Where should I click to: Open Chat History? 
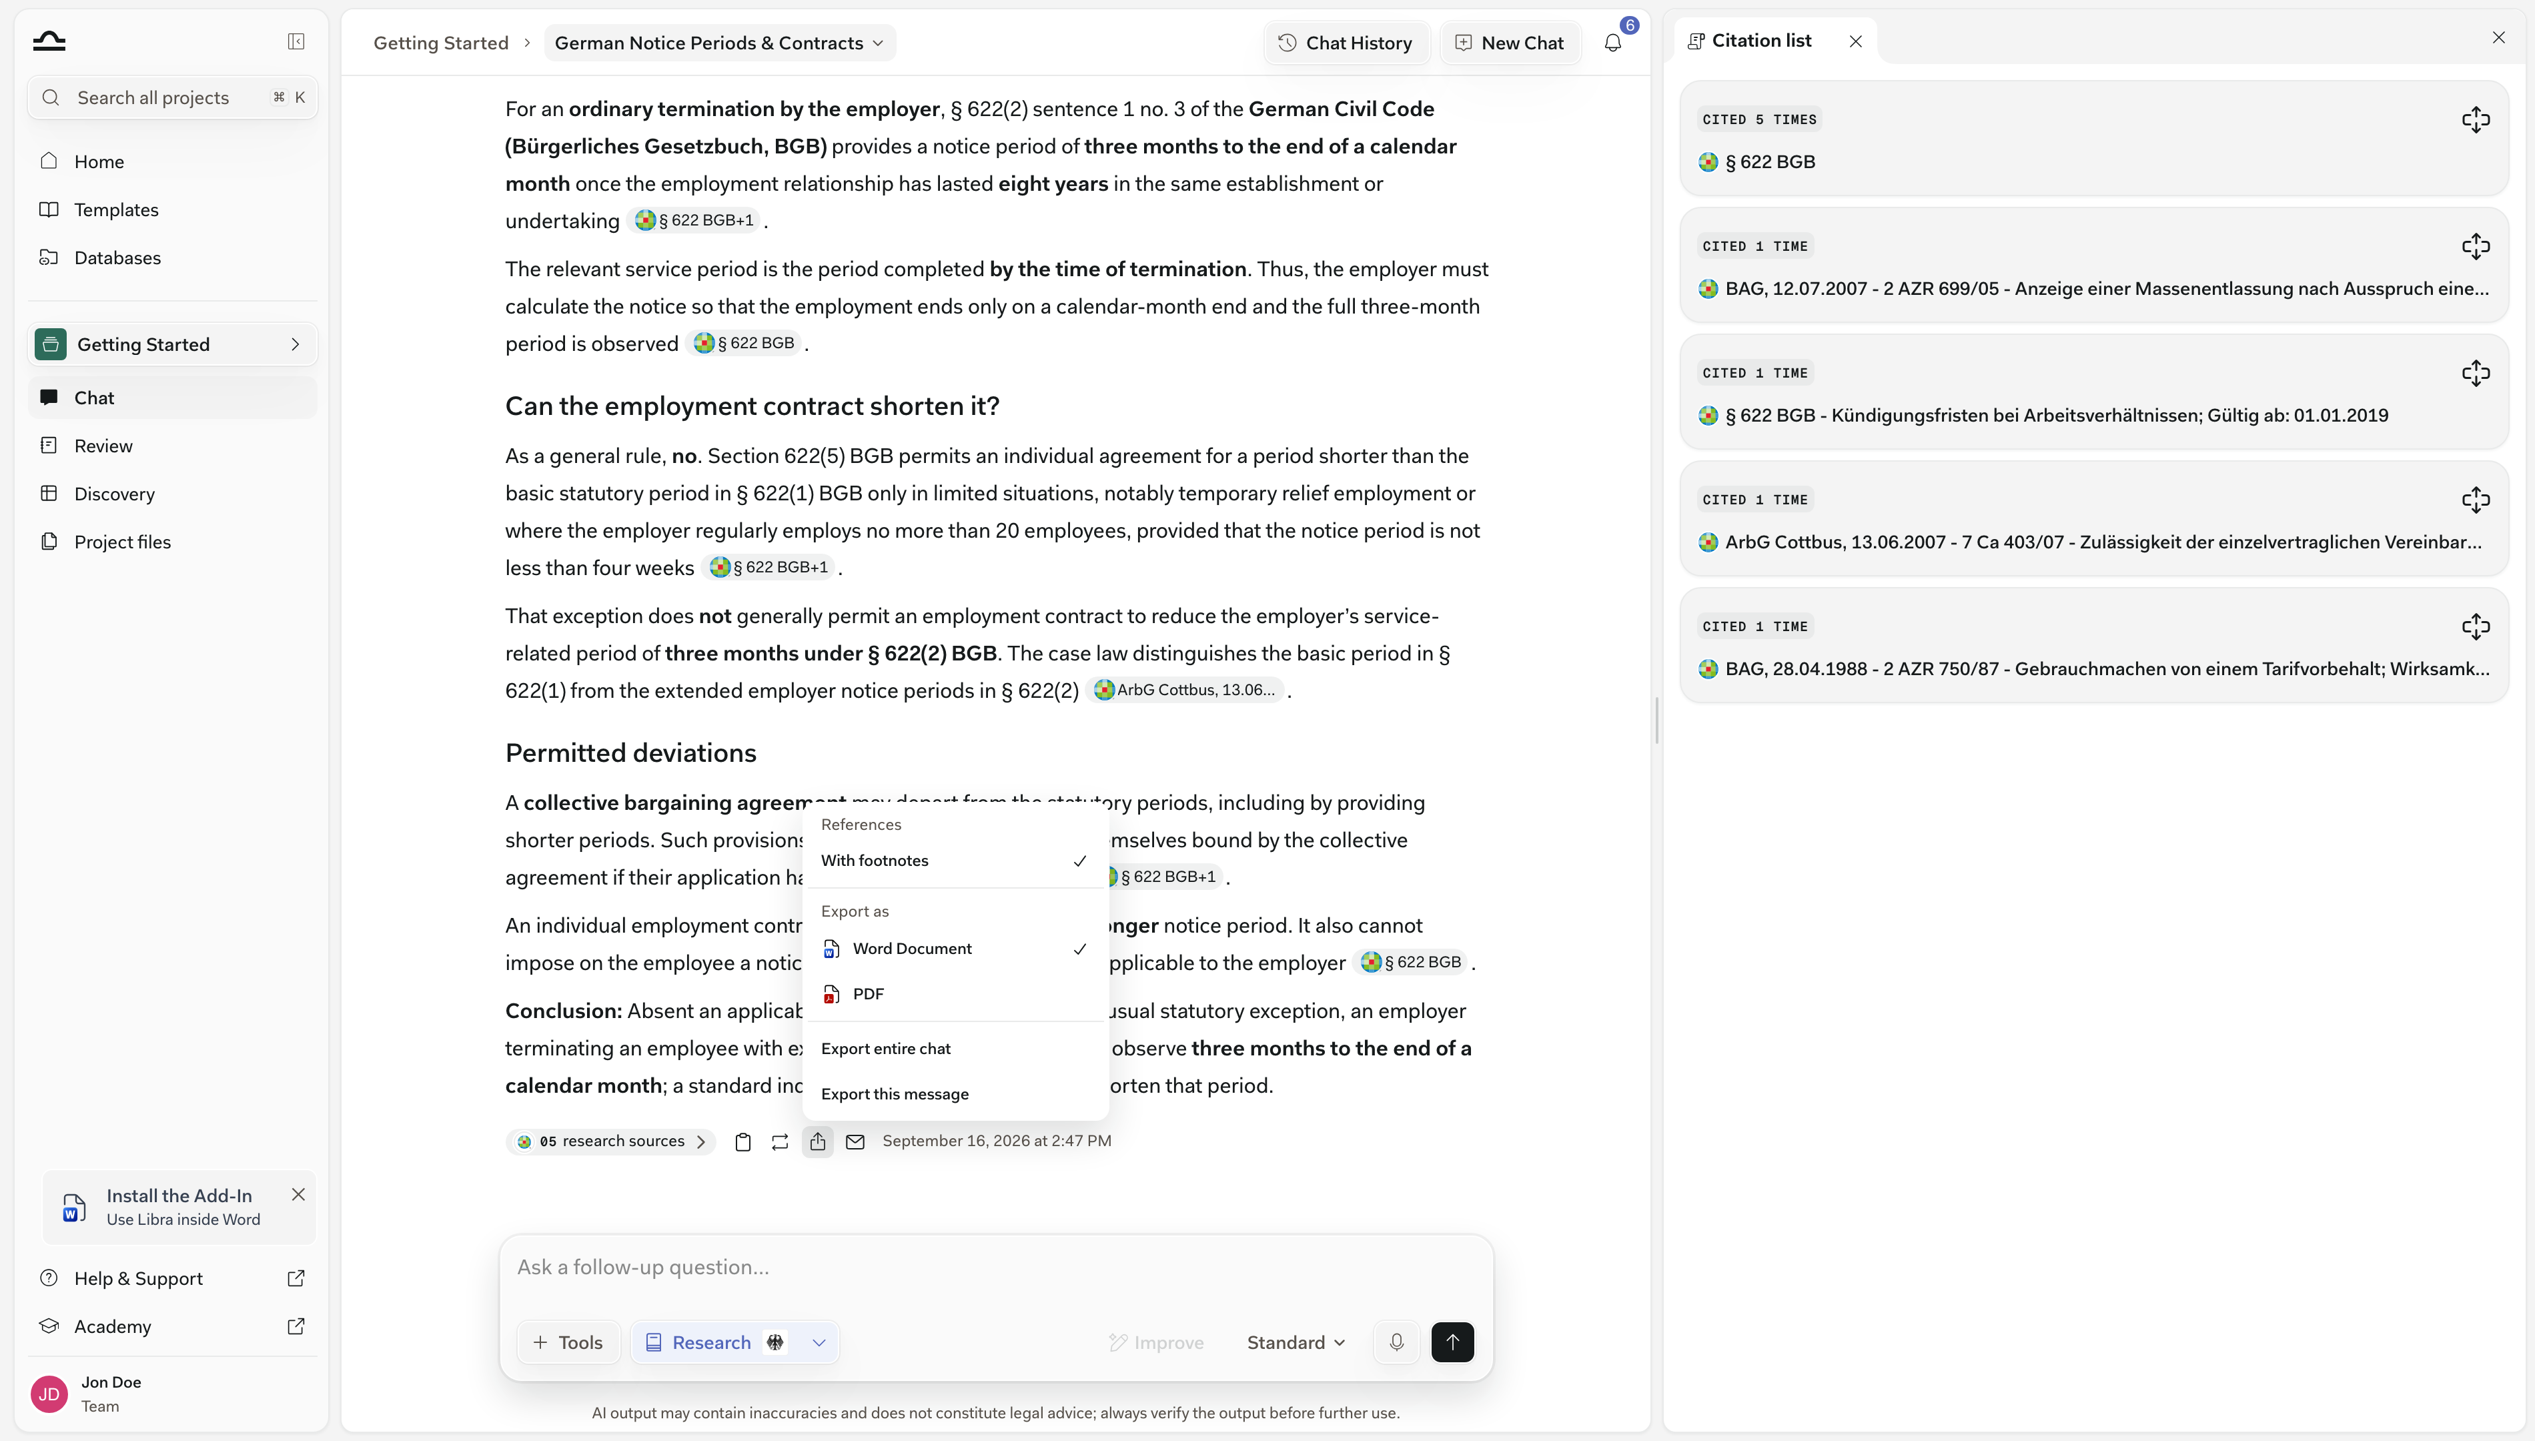coord(1346,43)
